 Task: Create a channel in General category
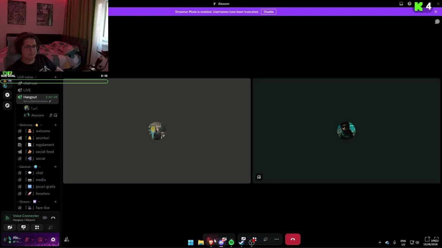click(x=55, y=167)
